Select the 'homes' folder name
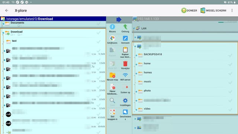 (x=148, y=73)
